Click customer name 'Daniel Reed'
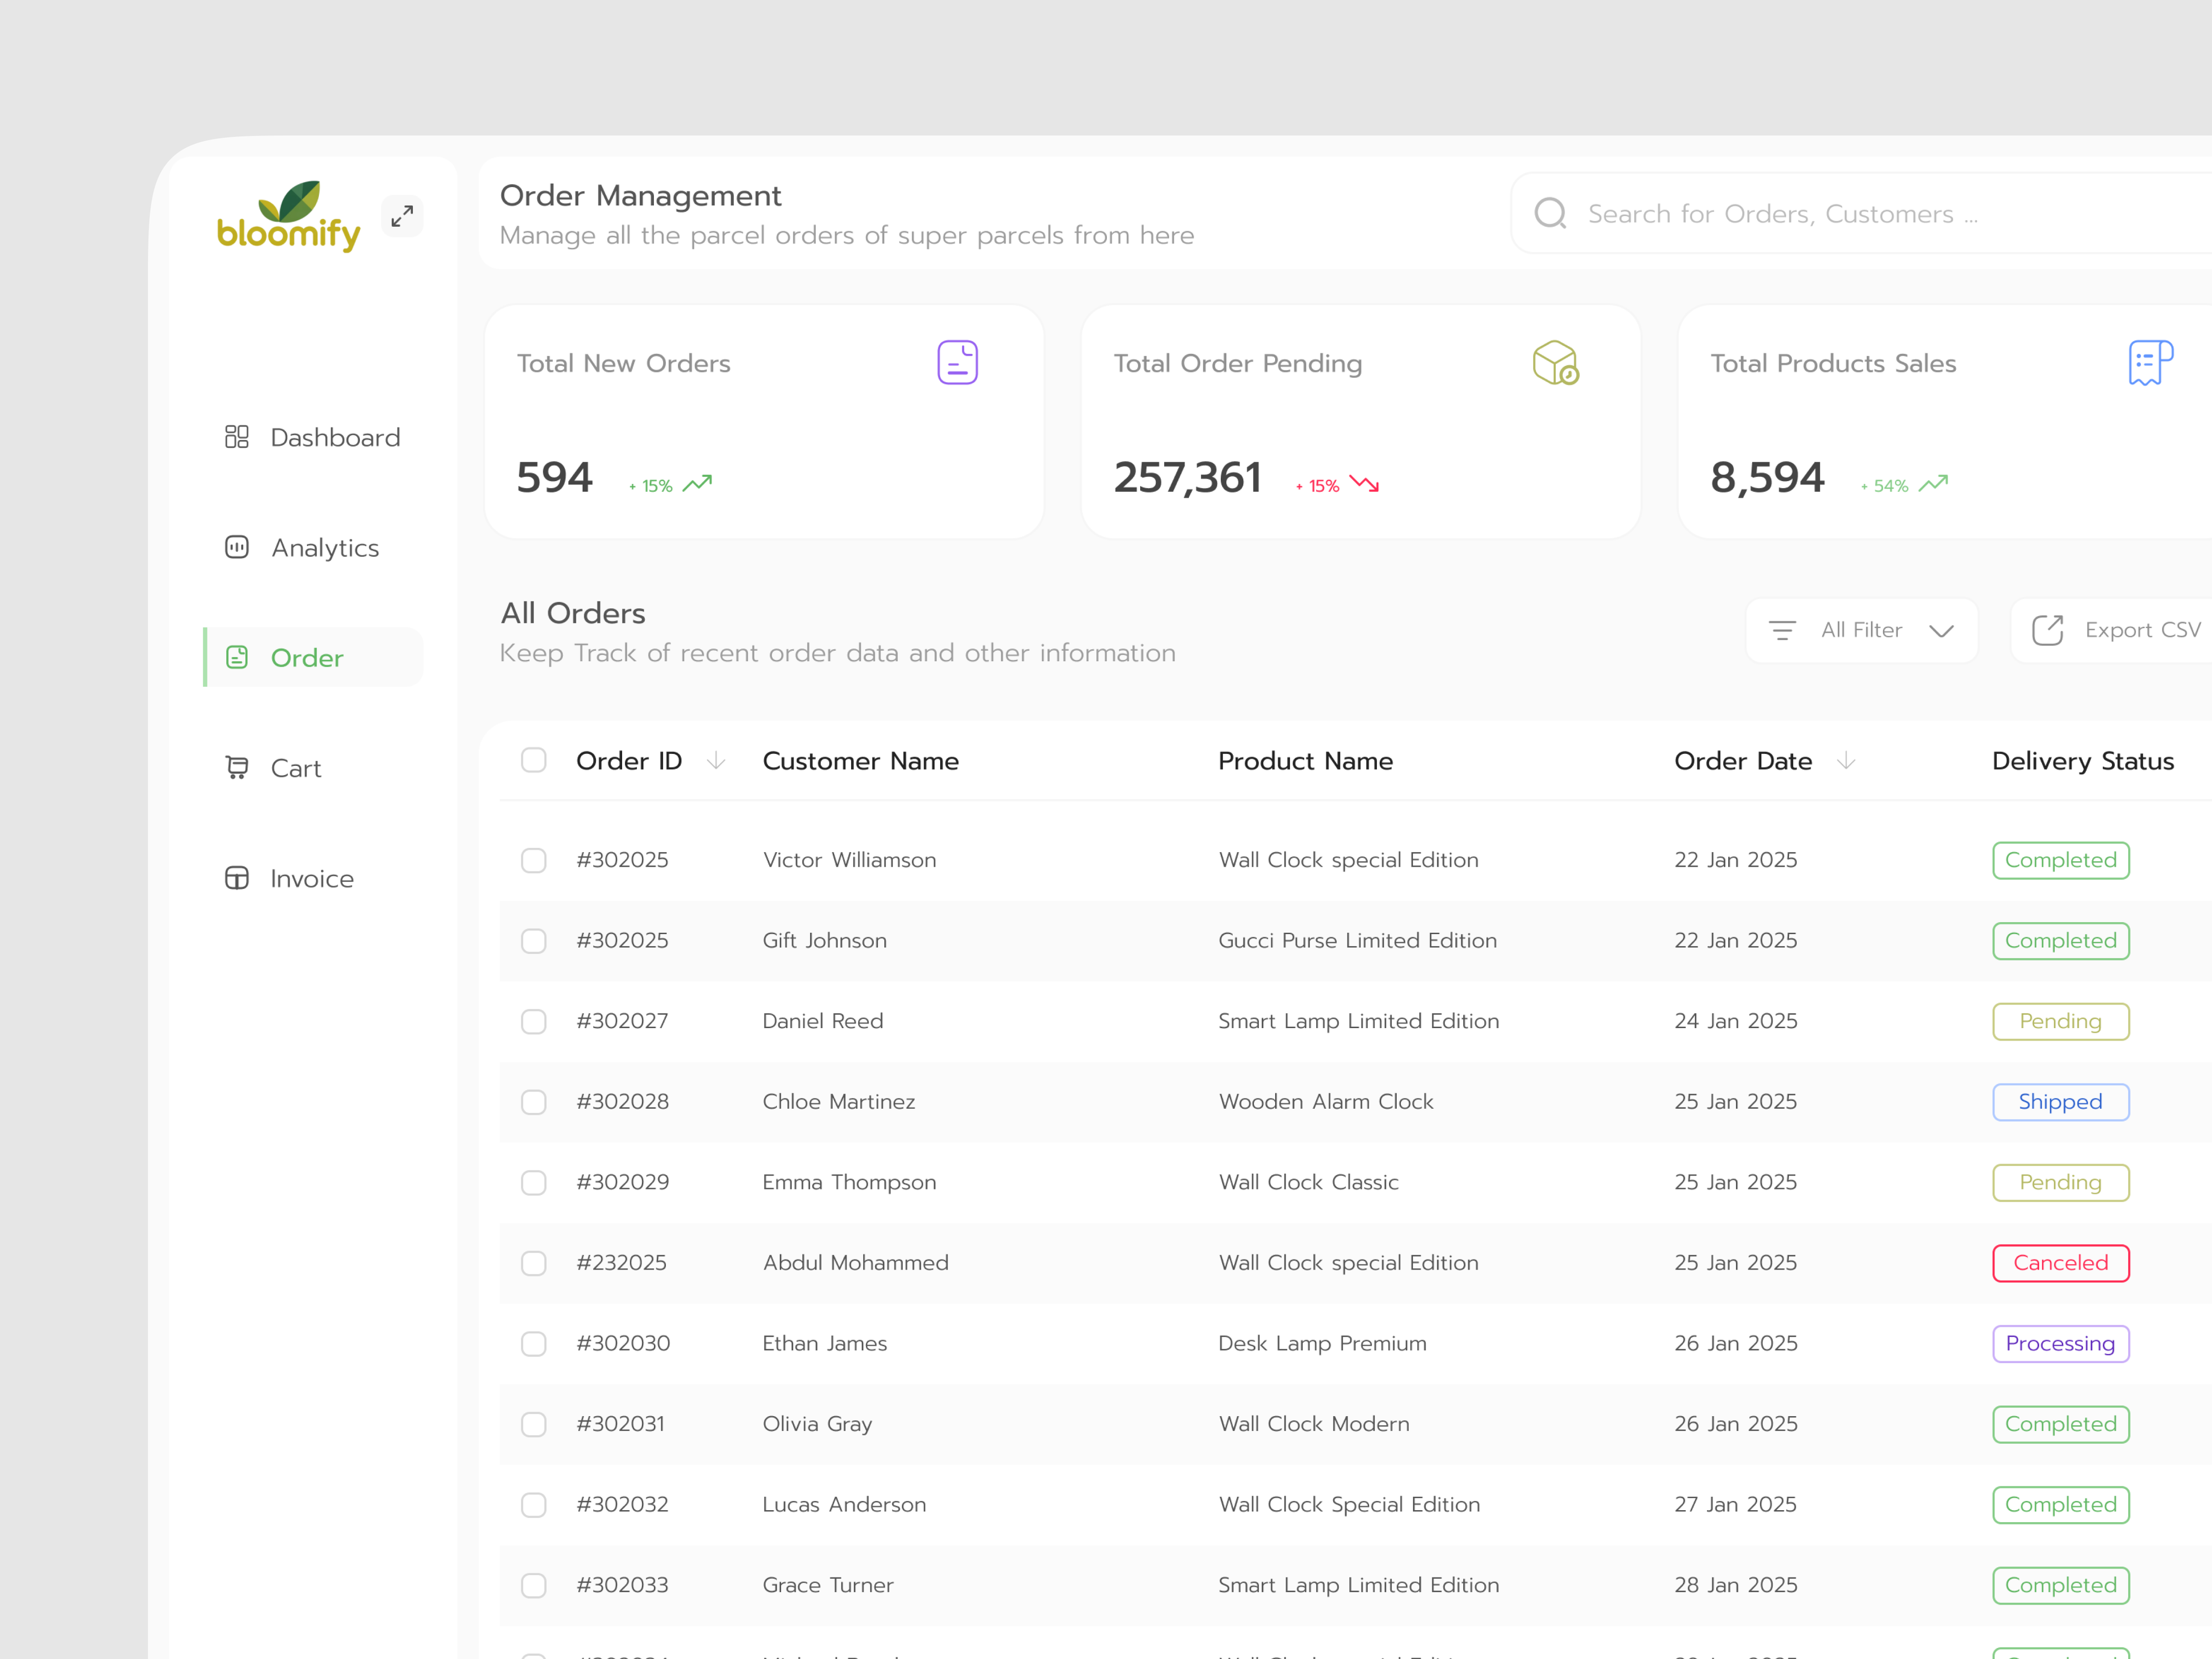 pos(823,1021)
